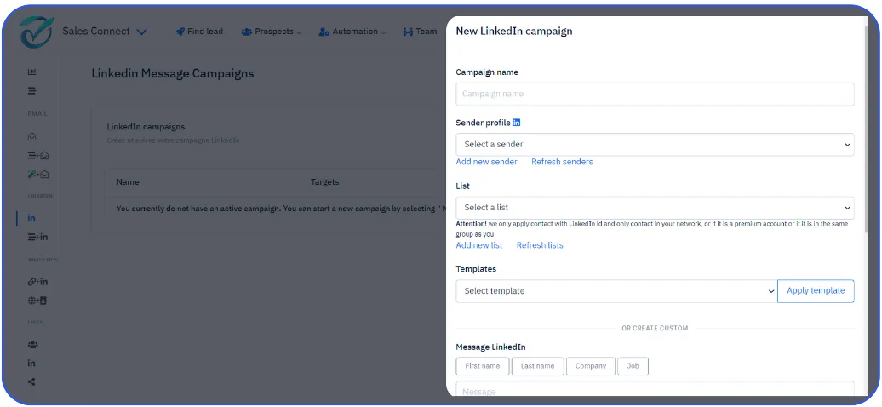
Task: Click the list-plus-LinkedIn sidebar icon
Action: click(37, 237)
